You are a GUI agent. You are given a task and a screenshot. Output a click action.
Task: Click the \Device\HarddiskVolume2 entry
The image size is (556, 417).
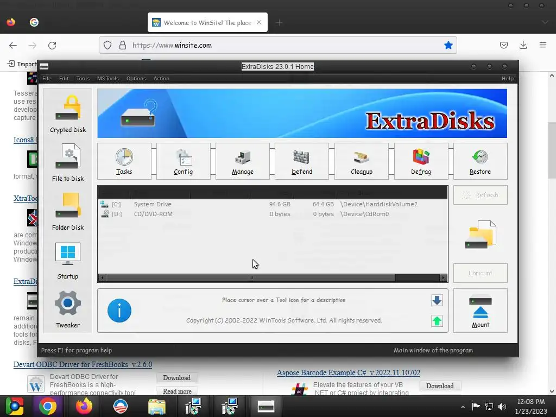[x=378, y=204]
